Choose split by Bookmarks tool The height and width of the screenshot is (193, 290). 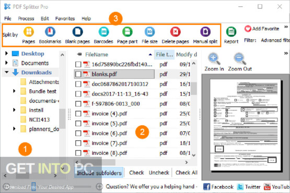[x=50, y=32]
